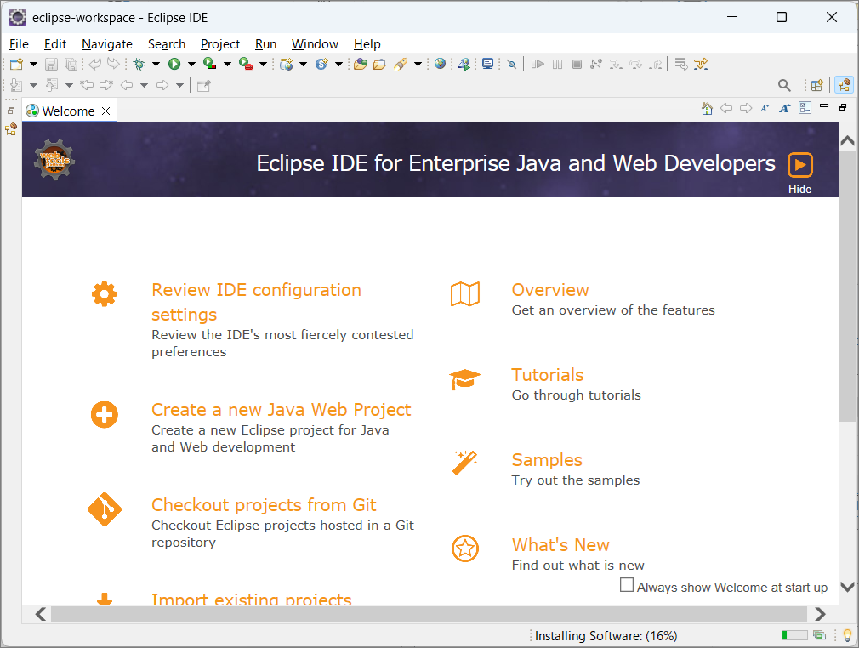Open the File menu

[20, 44]
